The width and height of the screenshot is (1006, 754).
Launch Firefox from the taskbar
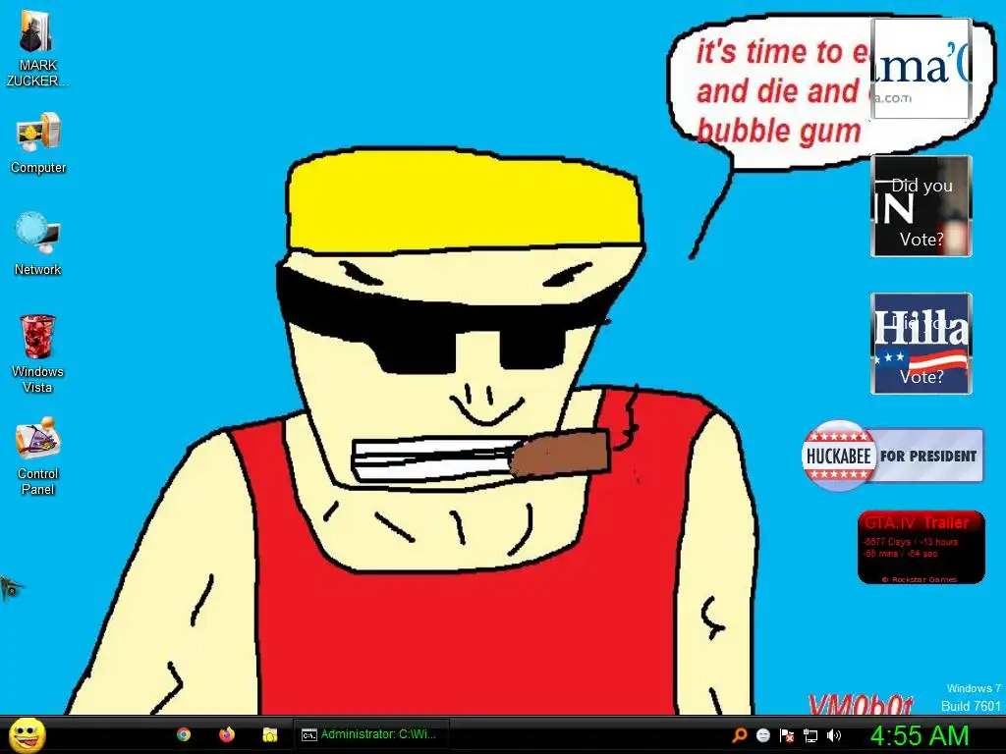(x=227, y=734)
